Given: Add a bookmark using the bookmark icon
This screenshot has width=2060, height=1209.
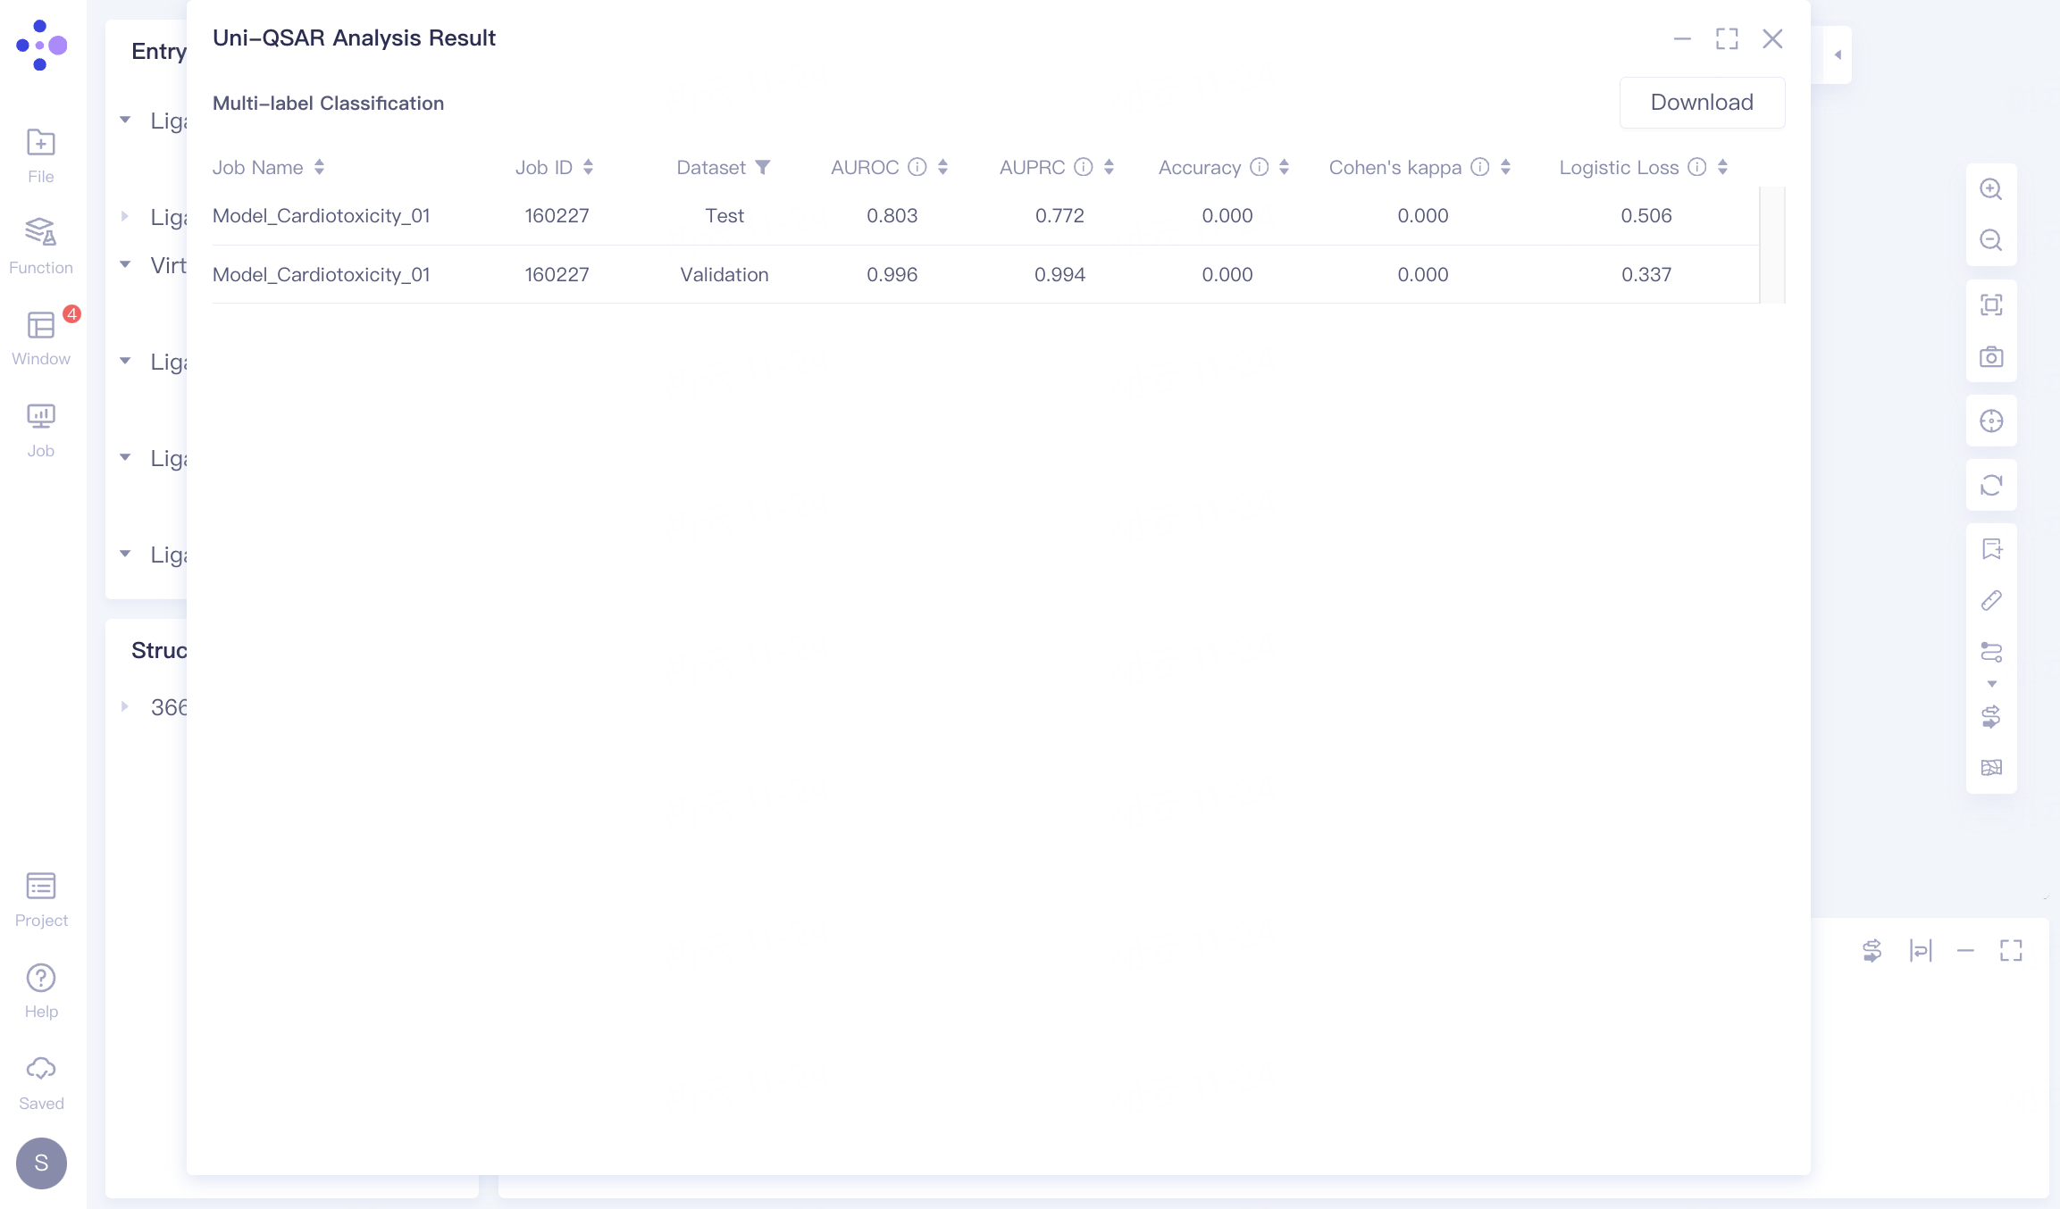Looking at the screenshot, I should [x=1992, y=548].
